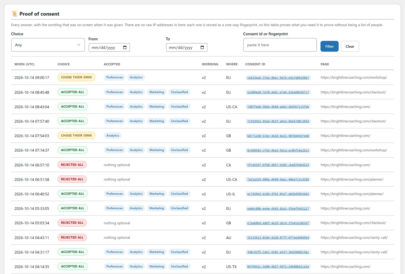Click timestamp 2026-10-14 04:43:11
The width and height of the screenshot is (405, 274).
coord(32,238)
